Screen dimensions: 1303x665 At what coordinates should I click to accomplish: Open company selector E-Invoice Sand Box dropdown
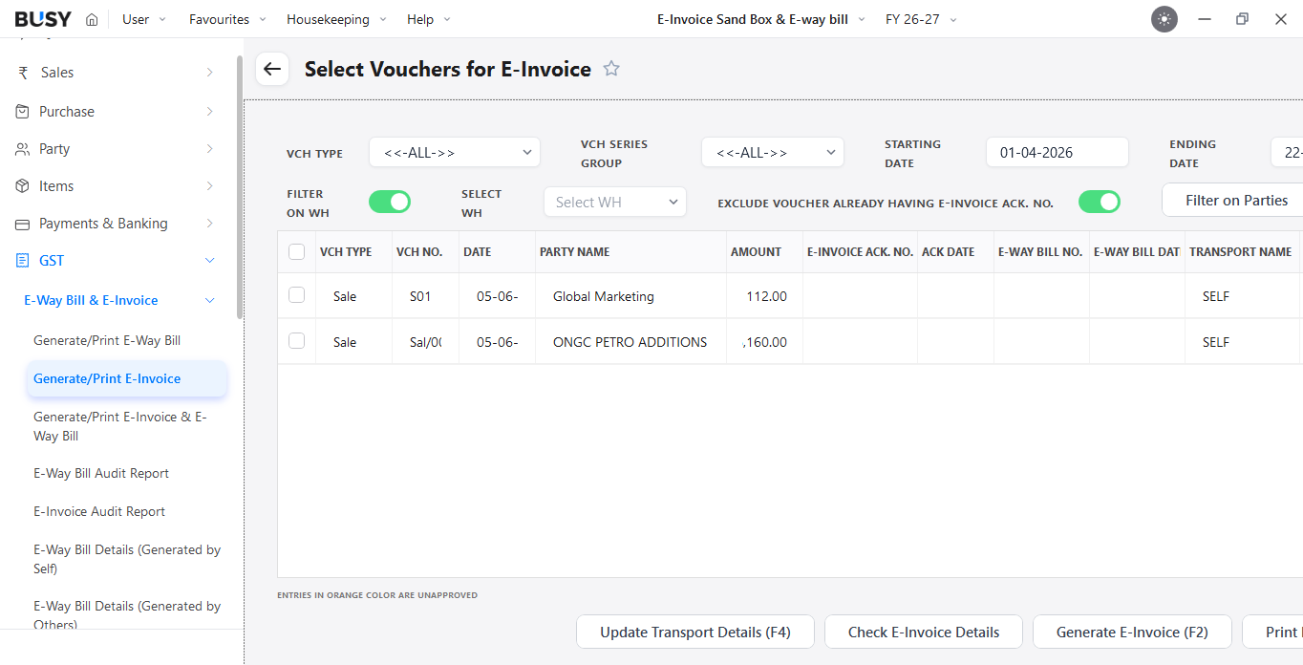point(760,19)
